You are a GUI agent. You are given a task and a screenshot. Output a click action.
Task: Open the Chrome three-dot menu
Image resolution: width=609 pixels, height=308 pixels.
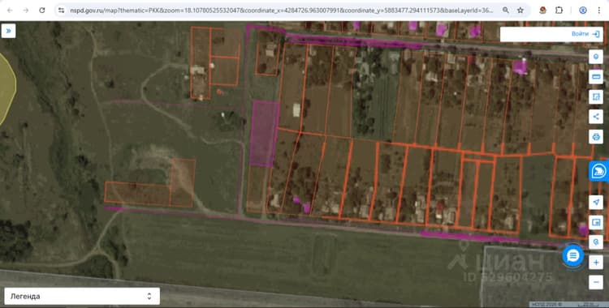pos(599,11)
